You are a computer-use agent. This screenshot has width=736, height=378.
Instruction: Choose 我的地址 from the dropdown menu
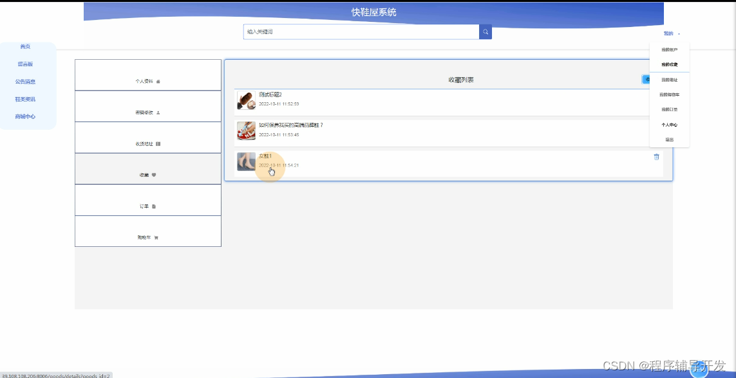point(669,80)
